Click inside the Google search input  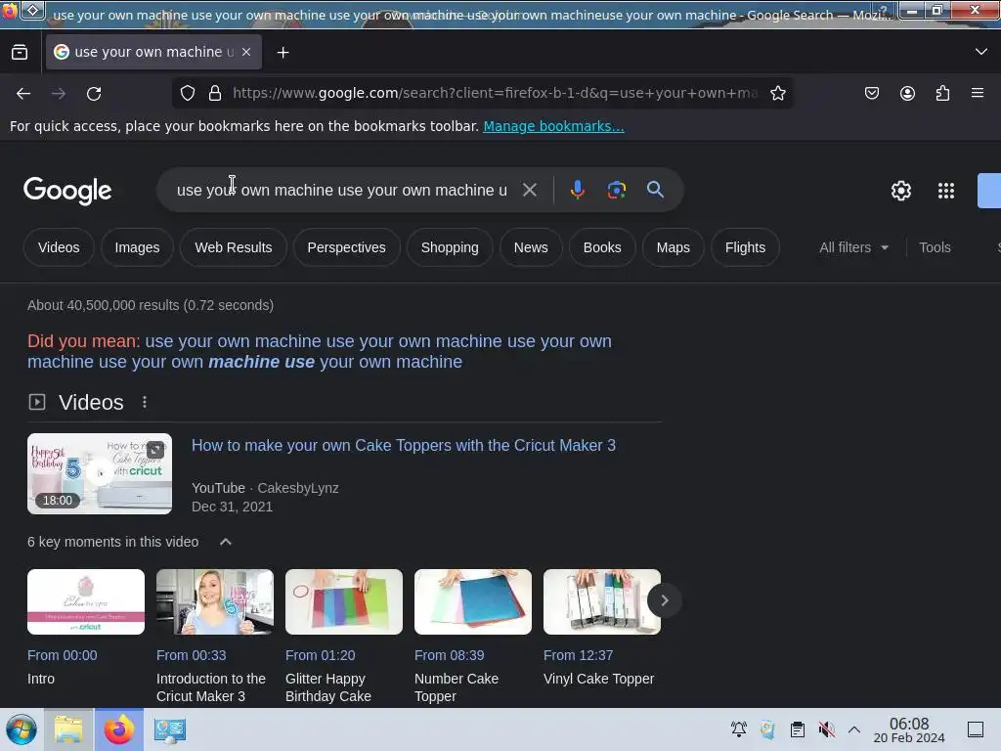click(x=341, y=190)
